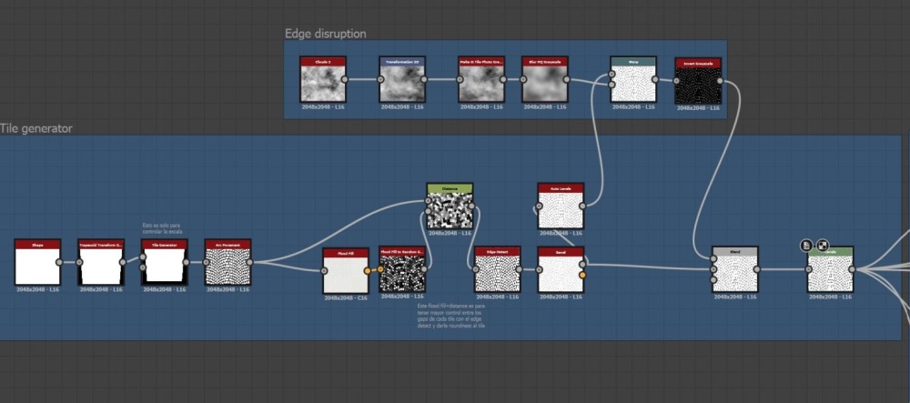Click the Edge Detect output connector
The height and width of the screenshot is (403, 910).
coord(520,269)
